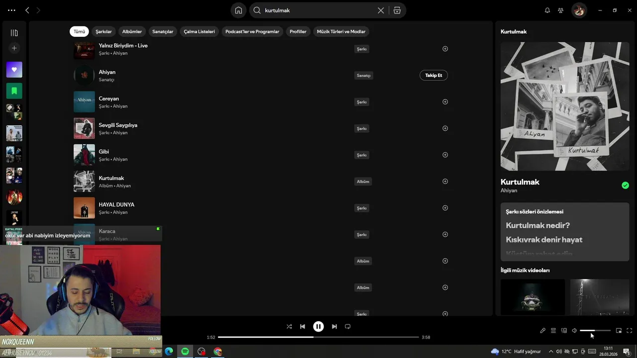This screenshot has width=637, height=358.
Task: Add Cereyan to Liked Songs
Action: (445, 101)
